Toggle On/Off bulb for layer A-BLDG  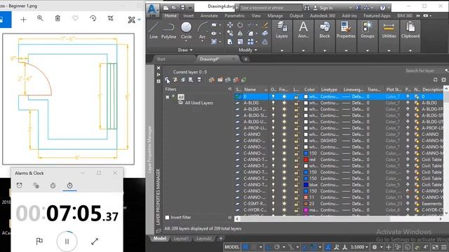(273, 103)
